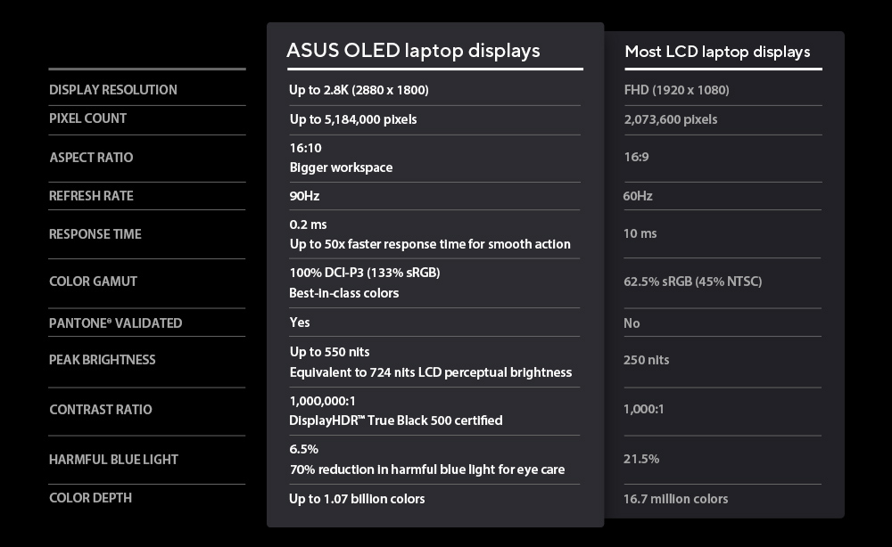Click 'DisplayHDR True Black 500 certified' text
Image resolution: width=892 pixels, height=547 pixels.
click(x=396, y=420)
